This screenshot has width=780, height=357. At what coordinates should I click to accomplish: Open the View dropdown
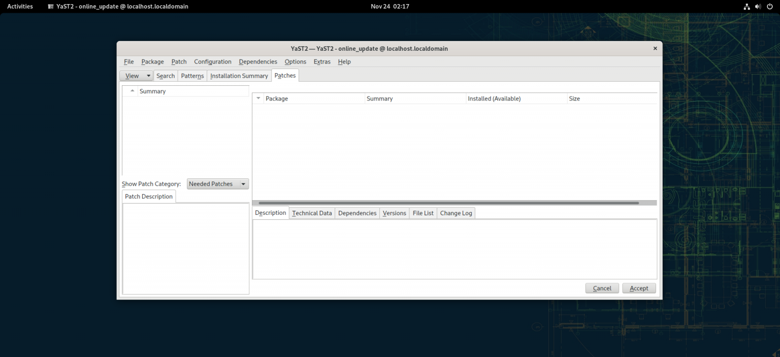(x=133, y=75)
